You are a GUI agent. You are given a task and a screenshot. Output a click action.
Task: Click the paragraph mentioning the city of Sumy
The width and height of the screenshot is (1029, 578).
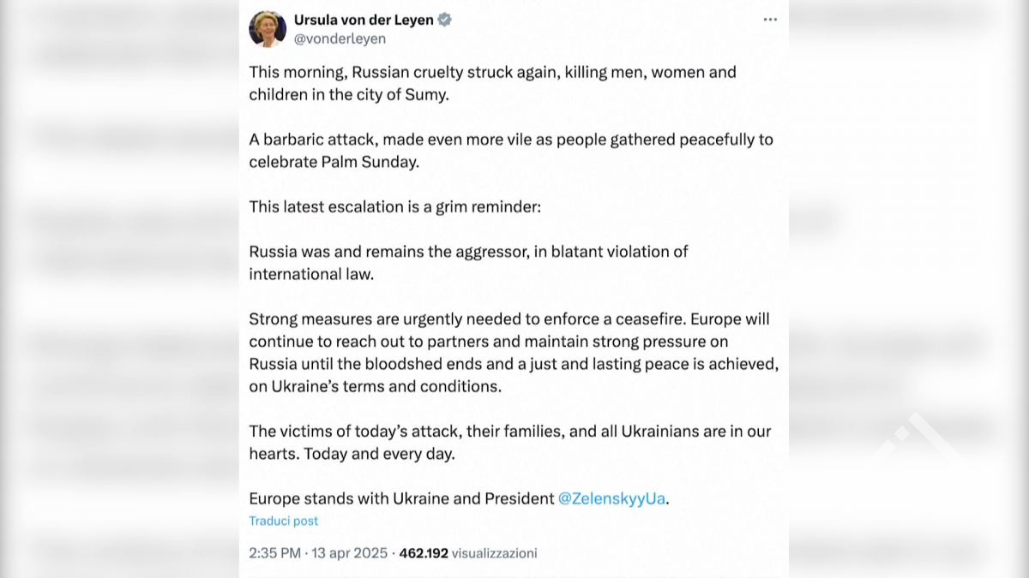tap(492, 83)
